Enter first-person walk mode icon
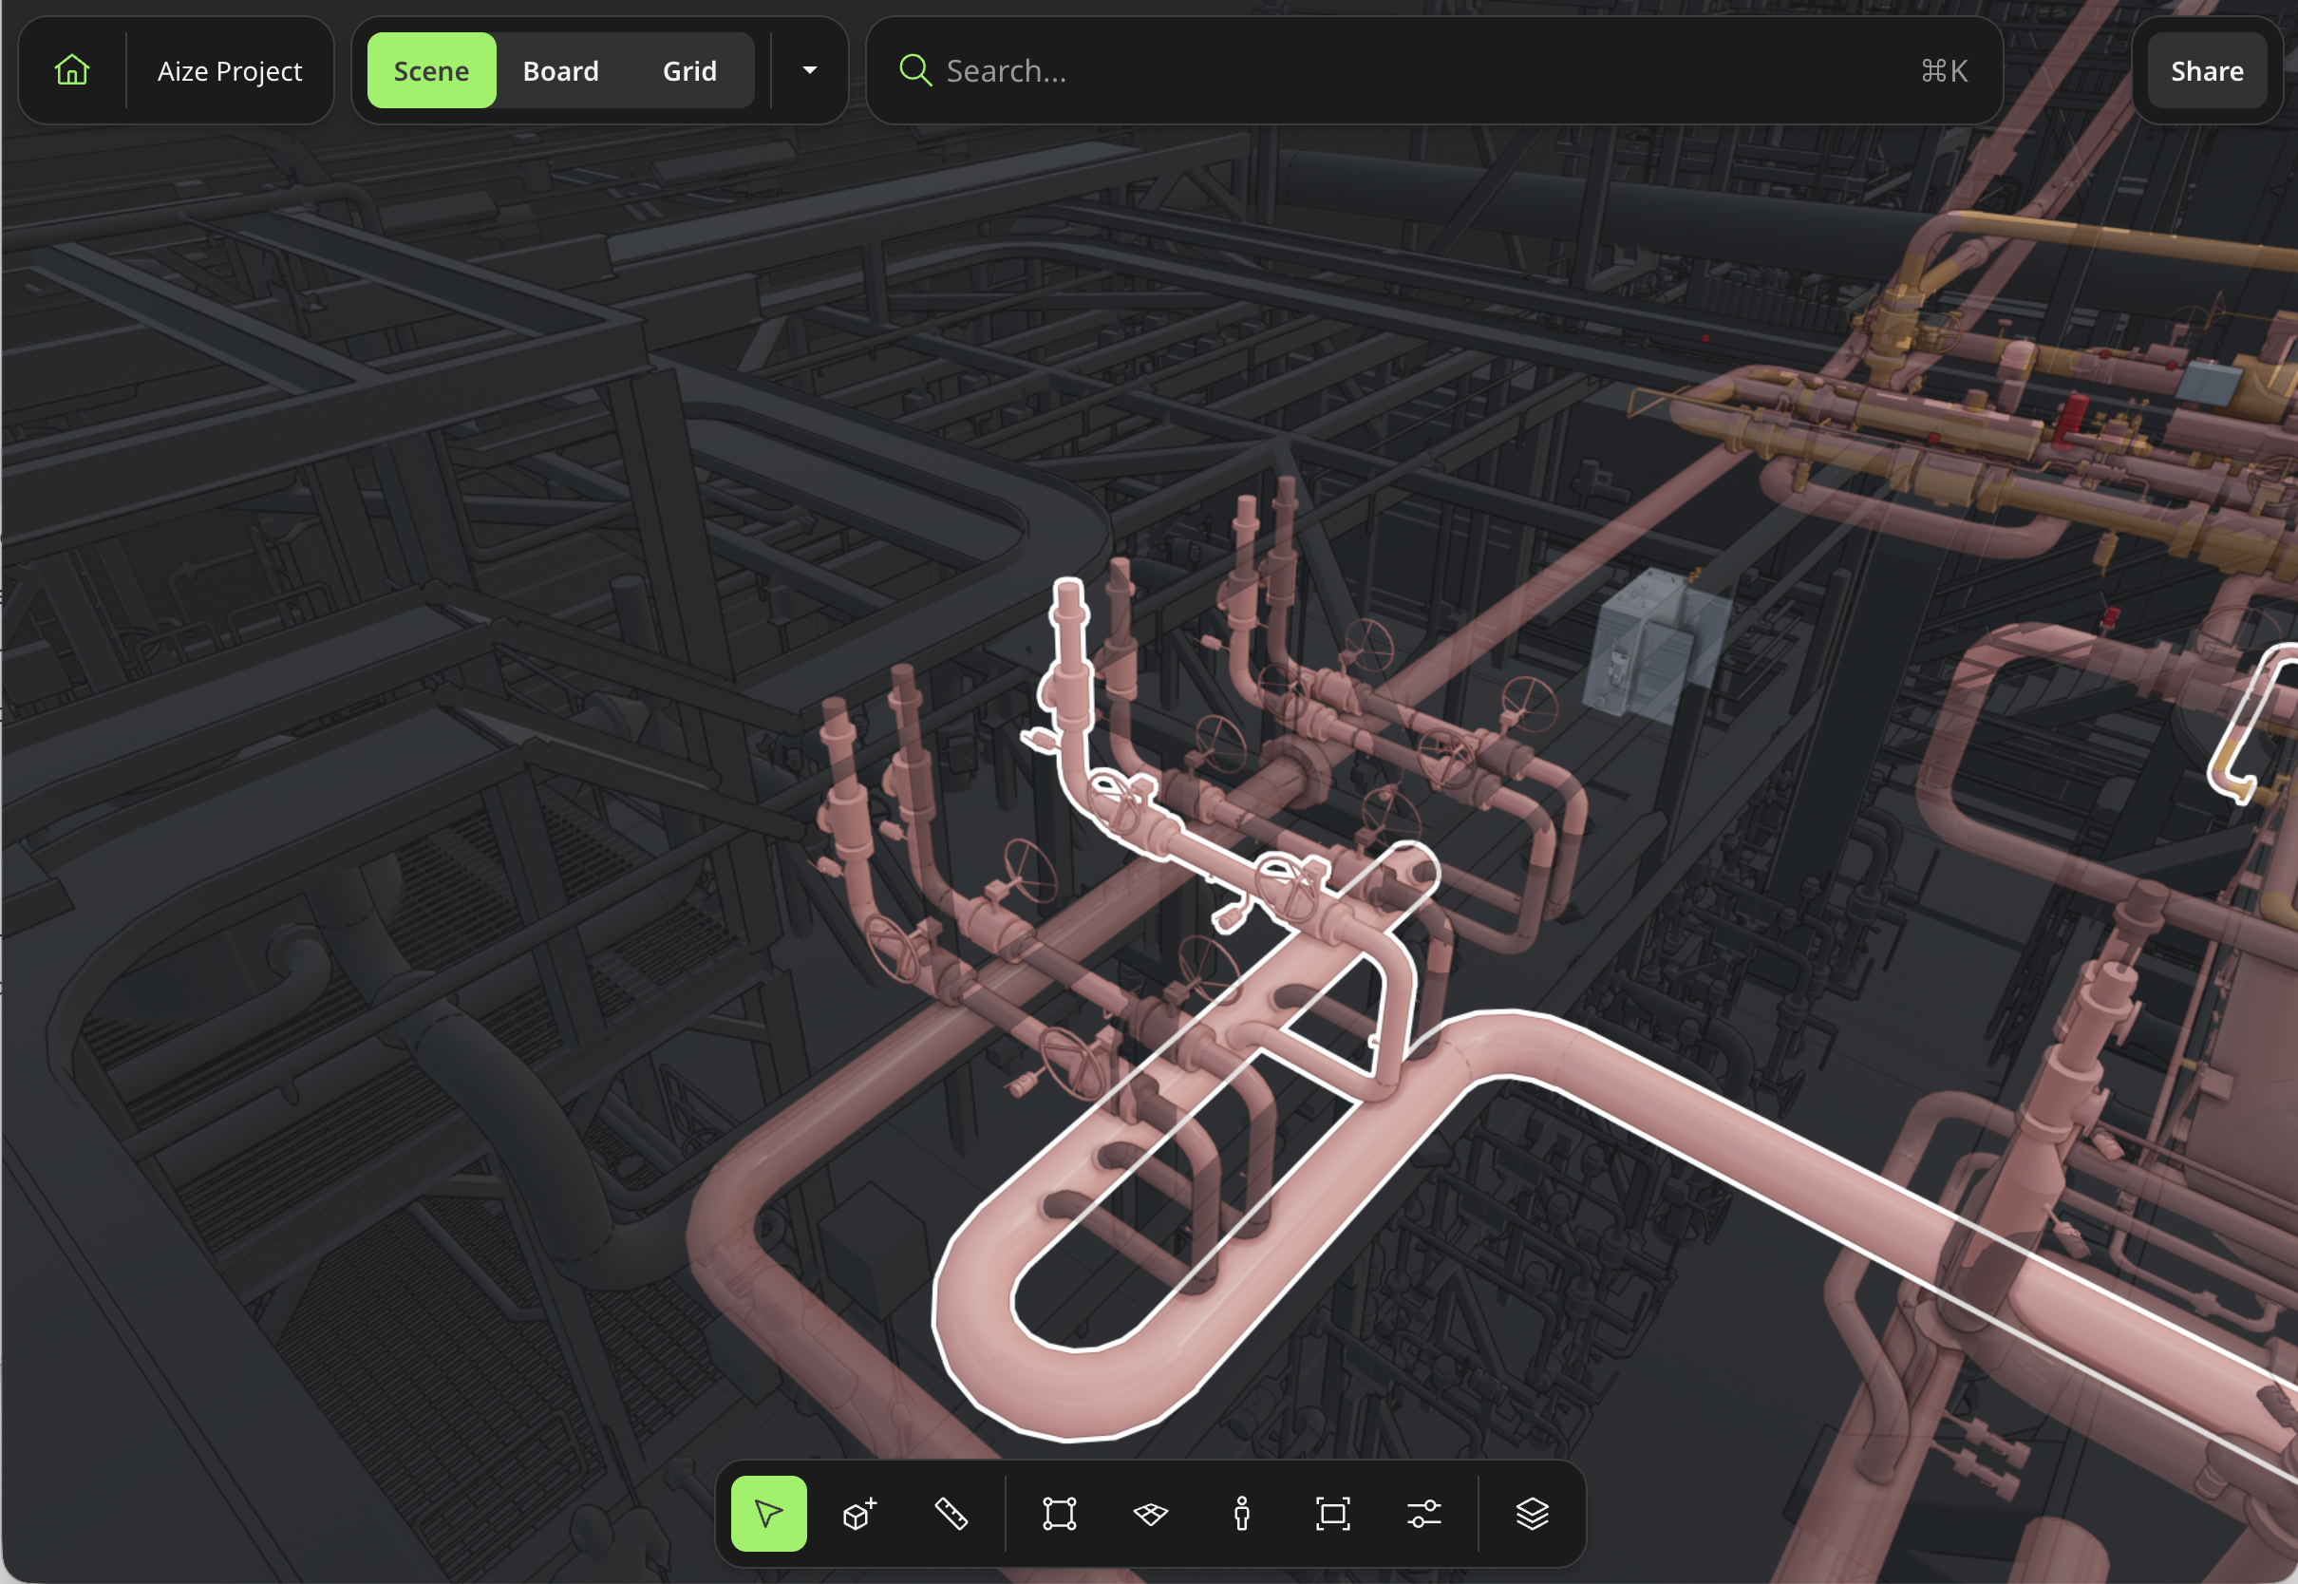Image resolution: width=2298 pixels, height=1584 pixels. (x=1241, y=1514)
